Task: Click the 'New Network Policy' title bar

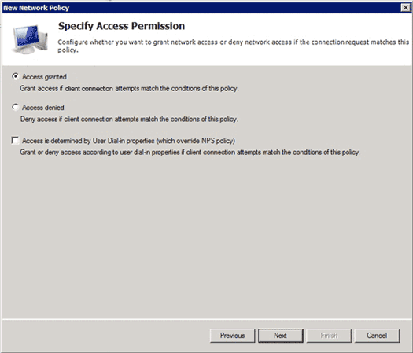Action: 200,8
